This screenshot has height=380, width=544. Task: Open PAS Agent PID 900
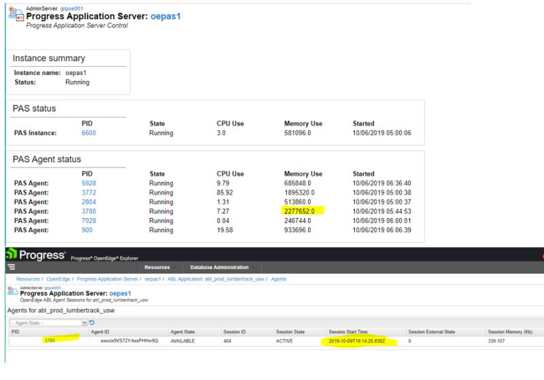(87, 230)
